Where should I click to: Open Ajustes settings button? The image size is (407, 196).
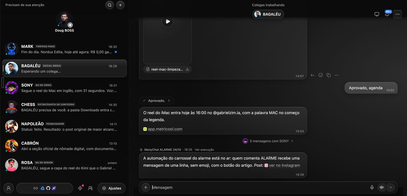pos(112,188)
